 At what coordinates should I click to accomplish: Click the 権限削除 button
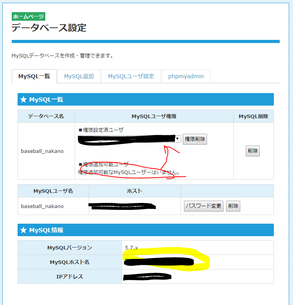click(x=195, y=139)
